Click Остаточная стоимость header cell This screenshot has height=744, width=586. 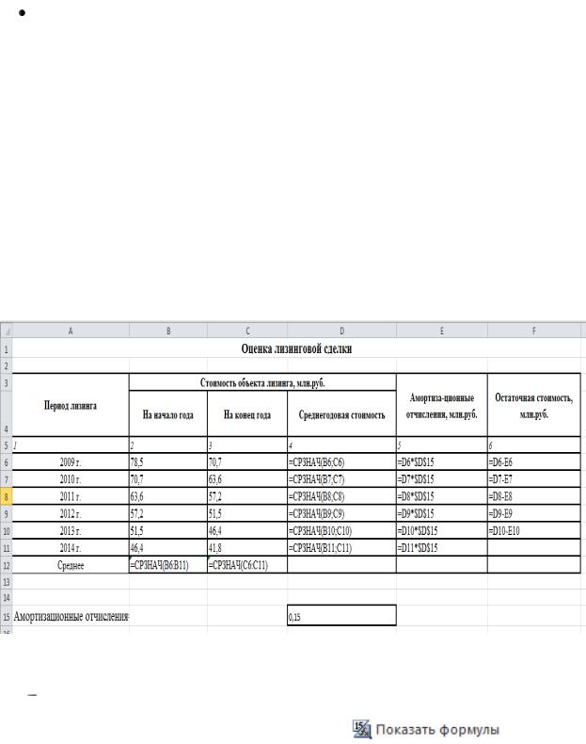(534, 405)
